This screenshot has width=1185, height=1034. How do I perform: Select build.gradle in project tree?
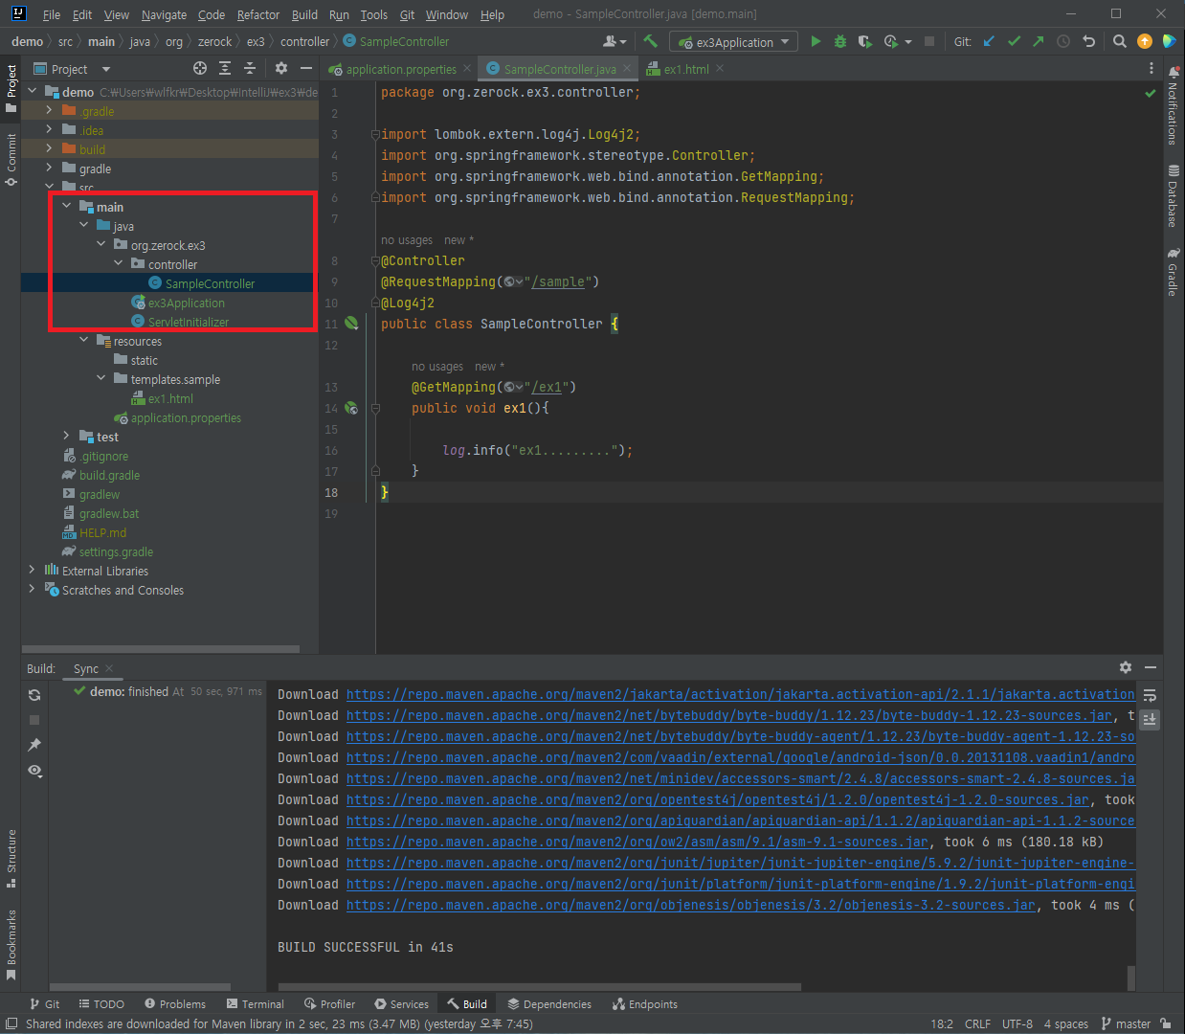tap(109, 475)
